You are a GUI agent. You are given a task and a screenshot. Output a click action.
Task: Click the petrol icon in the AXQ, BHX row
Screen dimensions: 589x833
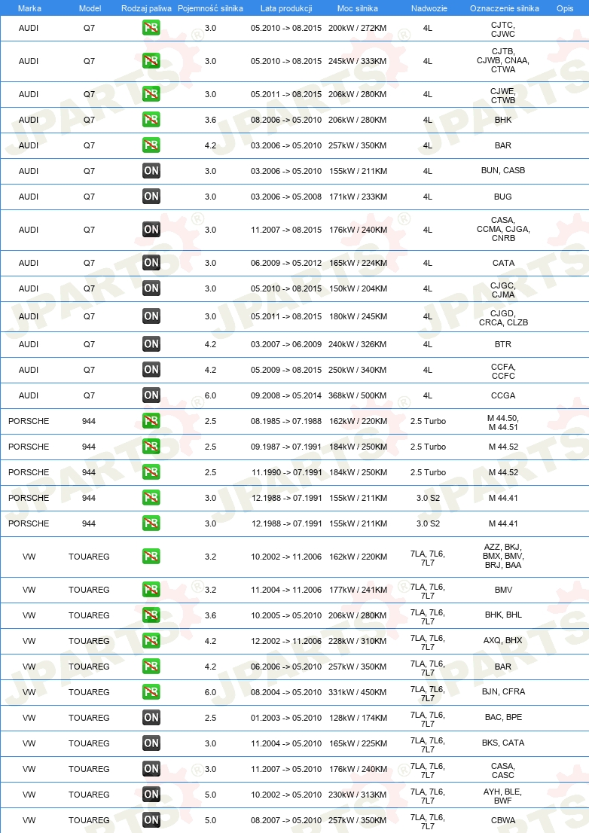click(x=151, y=640)
